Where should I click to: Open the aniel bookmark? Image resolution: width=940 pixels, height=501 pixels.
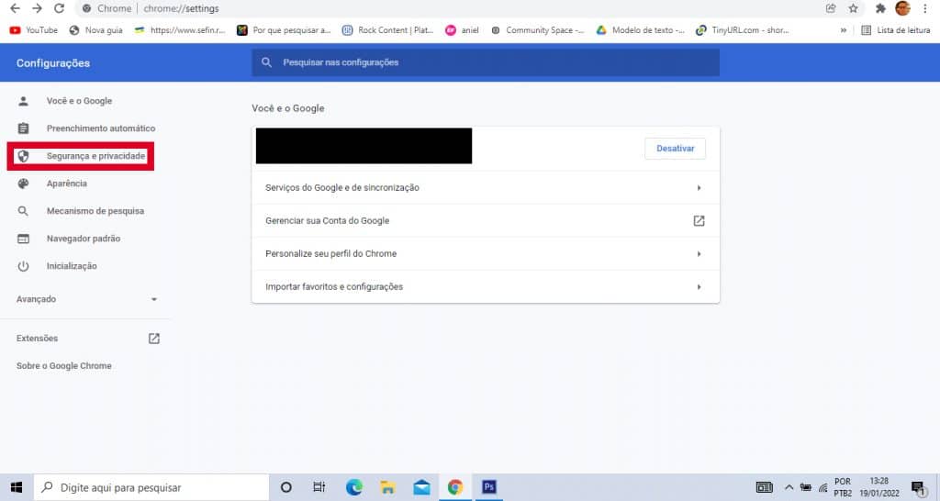click(x=463, y=30)
